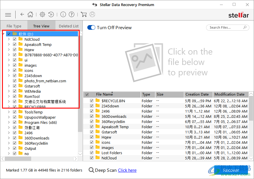254x179 pixels.
Task: Click the WEMedia folder icon in tree
Action: click(20, 91)
